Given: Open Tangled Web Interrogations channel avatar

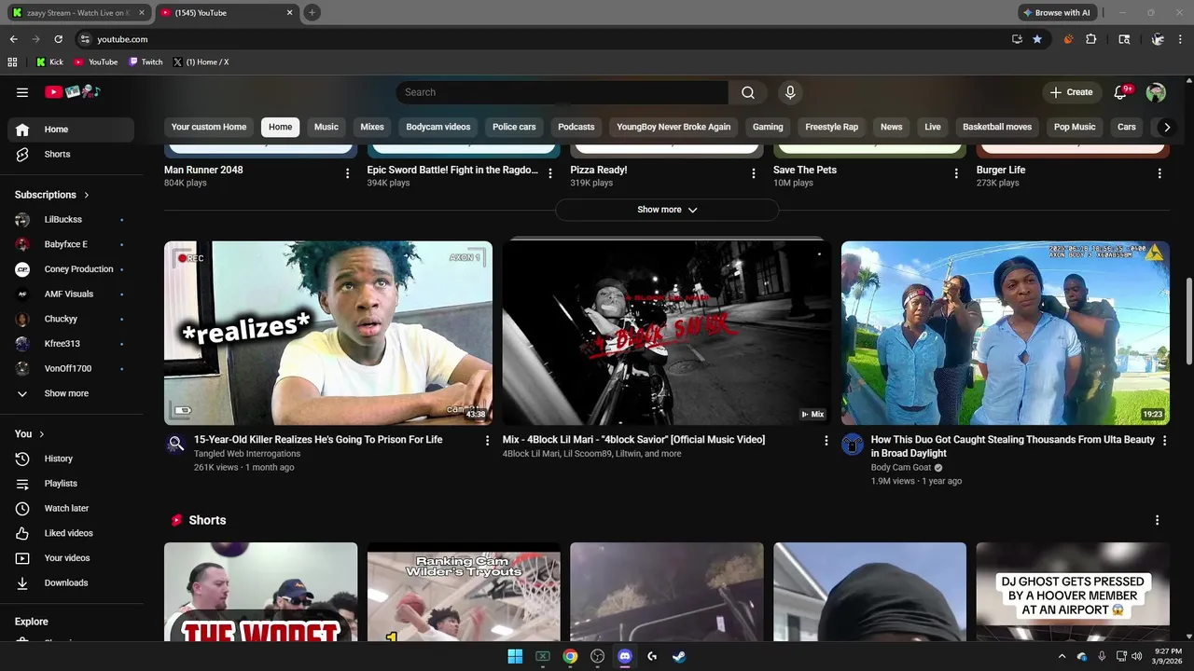Looking at the screenshot, I should [175, 444].
